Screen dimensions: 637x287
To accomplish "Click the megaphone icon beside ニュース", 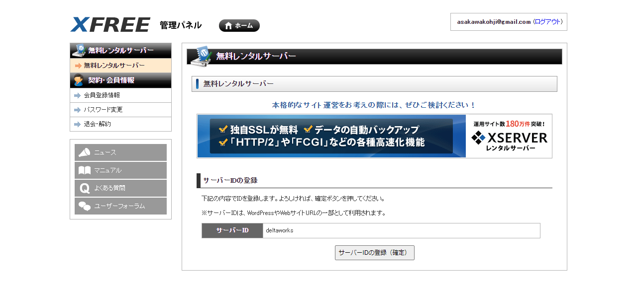I will (85, 152).
